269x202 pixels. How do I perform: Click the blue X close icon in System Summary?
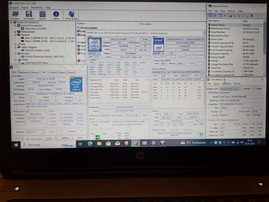pyautogui.click(x=201, y=134)
